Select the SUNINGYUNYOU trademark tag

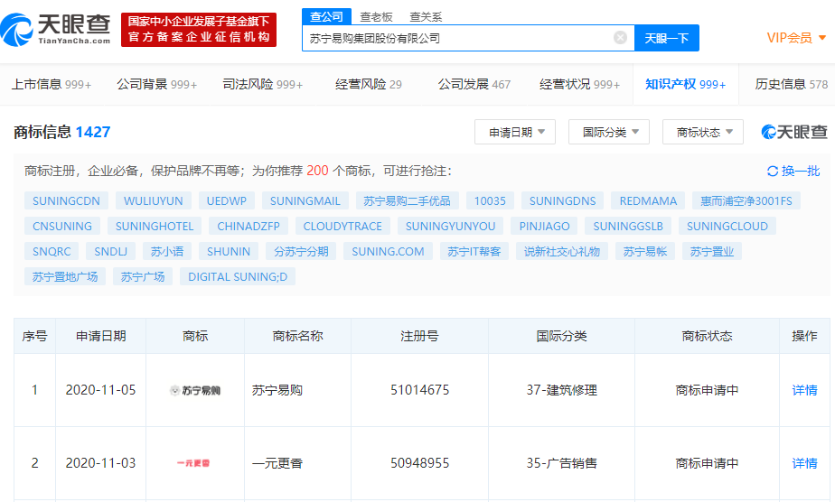click(451, 226)
